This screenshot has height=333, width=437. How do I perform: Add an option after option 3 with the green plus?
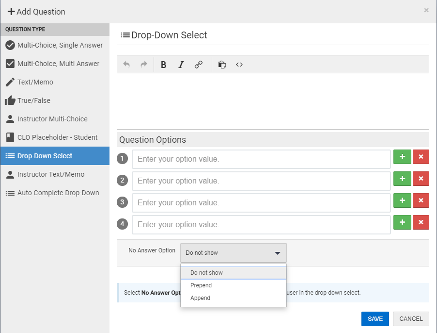pyautogui.click(x=402, y=200)
